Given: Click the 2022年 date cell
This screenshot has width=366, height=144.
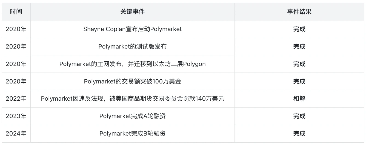Looking at the screenshot, I should pos(16,99).
